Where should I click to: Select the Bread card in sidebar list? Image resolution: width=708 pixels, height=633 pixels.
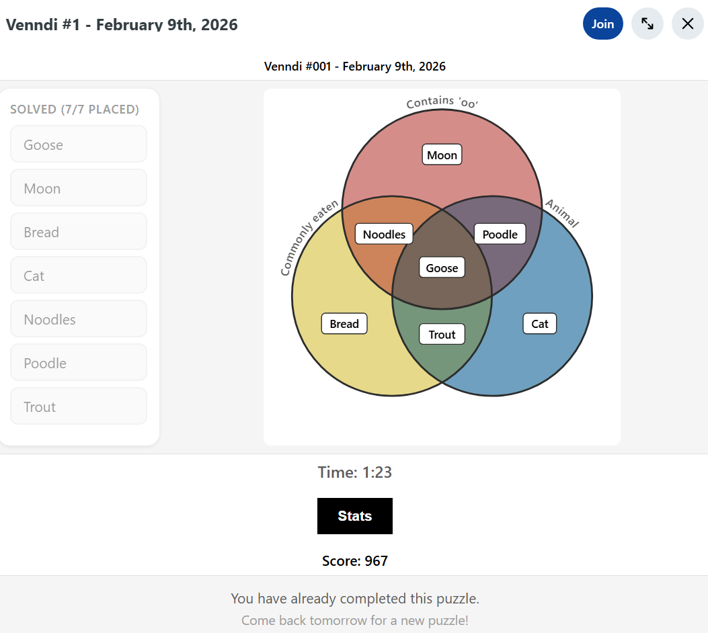point(79,232)
